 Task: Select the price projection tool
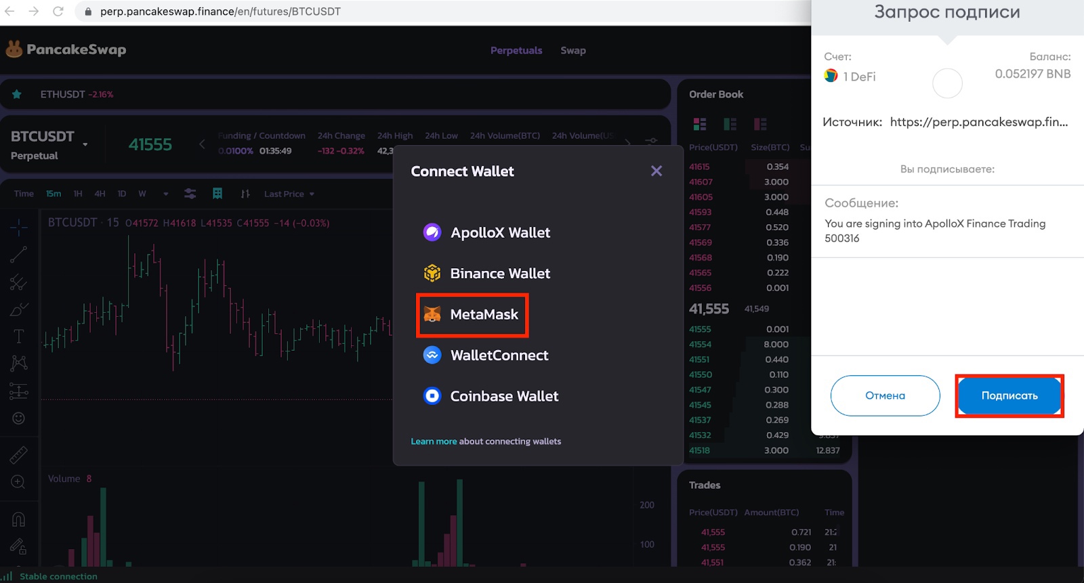click(18, 391)
